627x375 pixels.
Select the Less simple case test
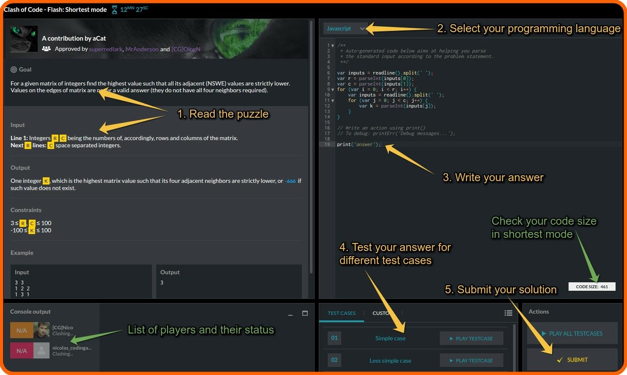(x=390, y=361)
